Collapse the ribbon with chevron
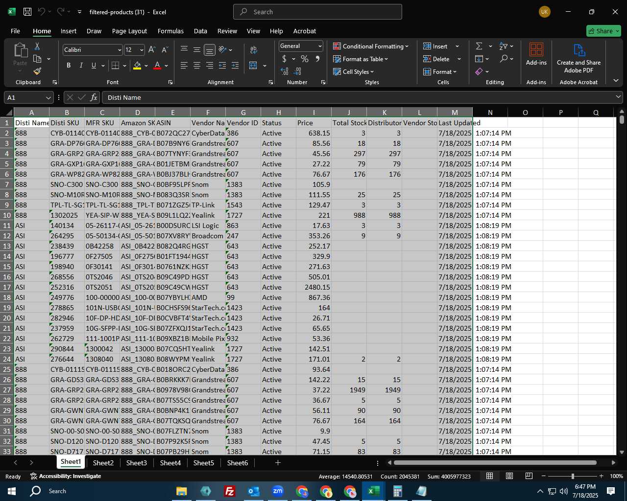This screenshot has height=501, width=627. click(x=616, y=81)
